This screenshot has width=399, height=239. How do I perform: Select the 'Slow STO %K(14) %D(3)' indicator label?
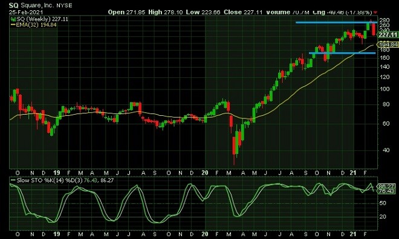click(x=50, y=180)
